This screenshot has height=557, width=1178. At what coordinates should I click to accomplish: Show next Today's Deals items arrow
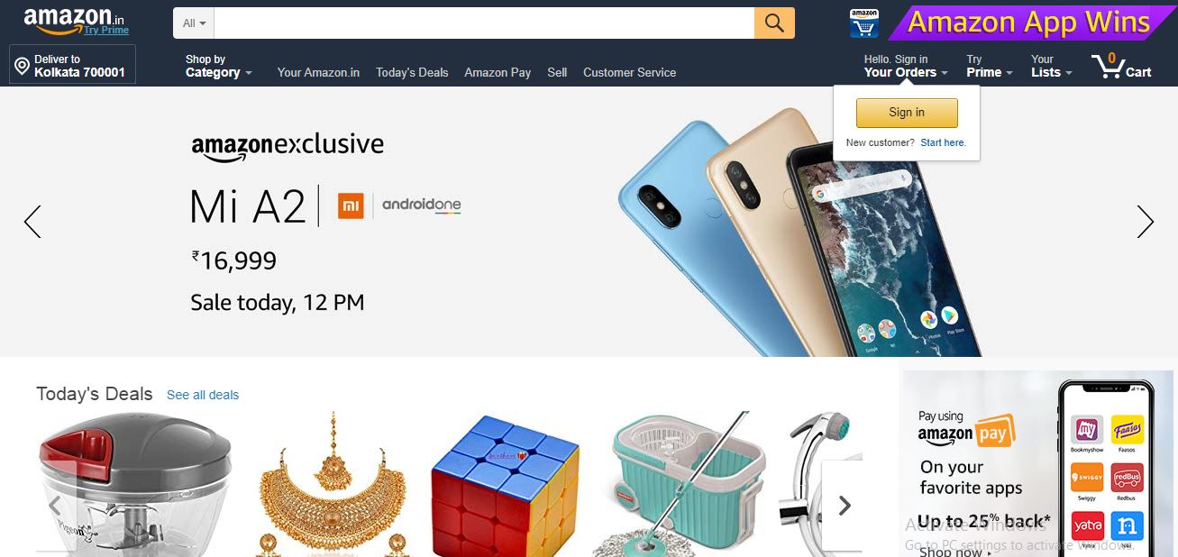[x=844, y=506]
